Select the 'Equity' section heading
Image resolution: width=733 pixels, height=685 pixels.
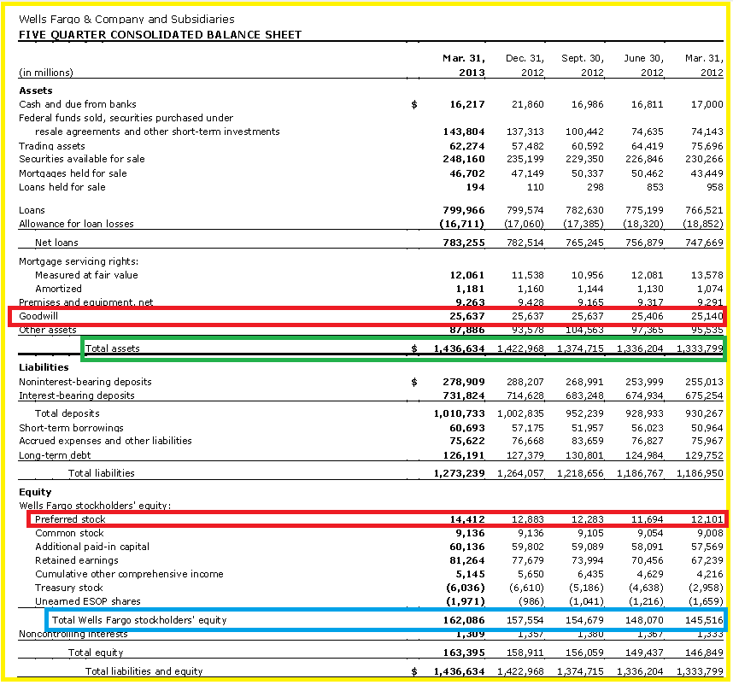click(35, 492)
